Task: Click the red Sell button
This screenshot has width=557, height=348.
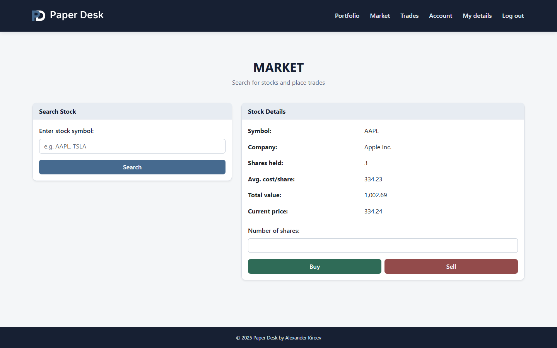Action: tap(451, 266)
